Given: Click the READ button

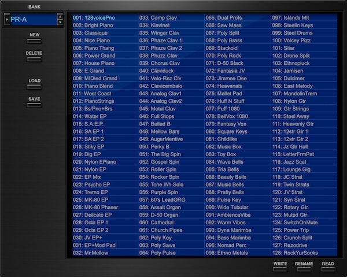Looking at the screenshot, I should point(328,269).
